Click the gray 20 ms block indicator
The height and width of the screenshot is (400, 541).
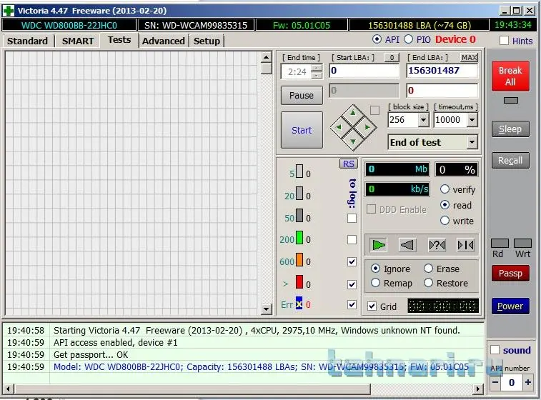pyautogui.click(x=299, y=194)
